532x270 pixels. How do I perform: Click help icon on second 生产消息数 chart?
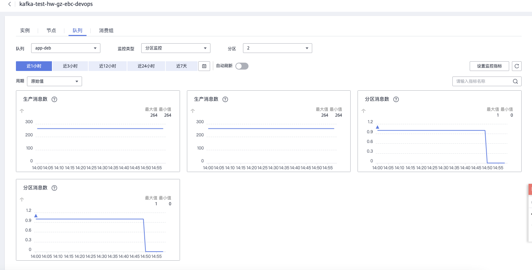tap(225, 99)
